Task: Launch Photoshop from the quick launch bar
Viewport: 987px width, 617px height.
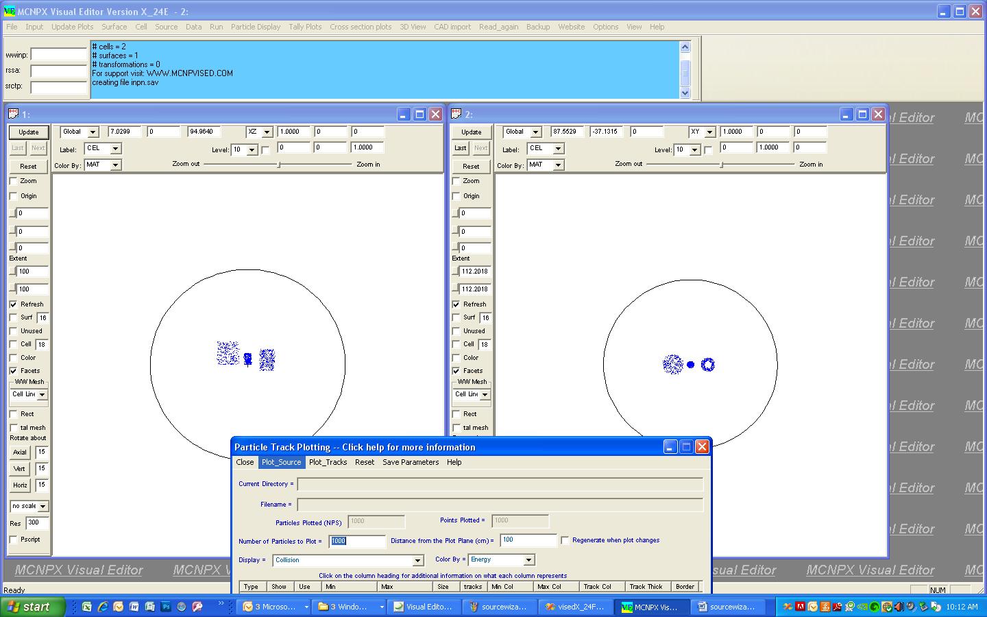Action: click(166, 607)
